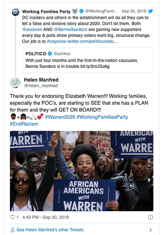Click the #organize hashtag
The height and width of the screenshot is (235, 162).
click(x=56, y=41)
